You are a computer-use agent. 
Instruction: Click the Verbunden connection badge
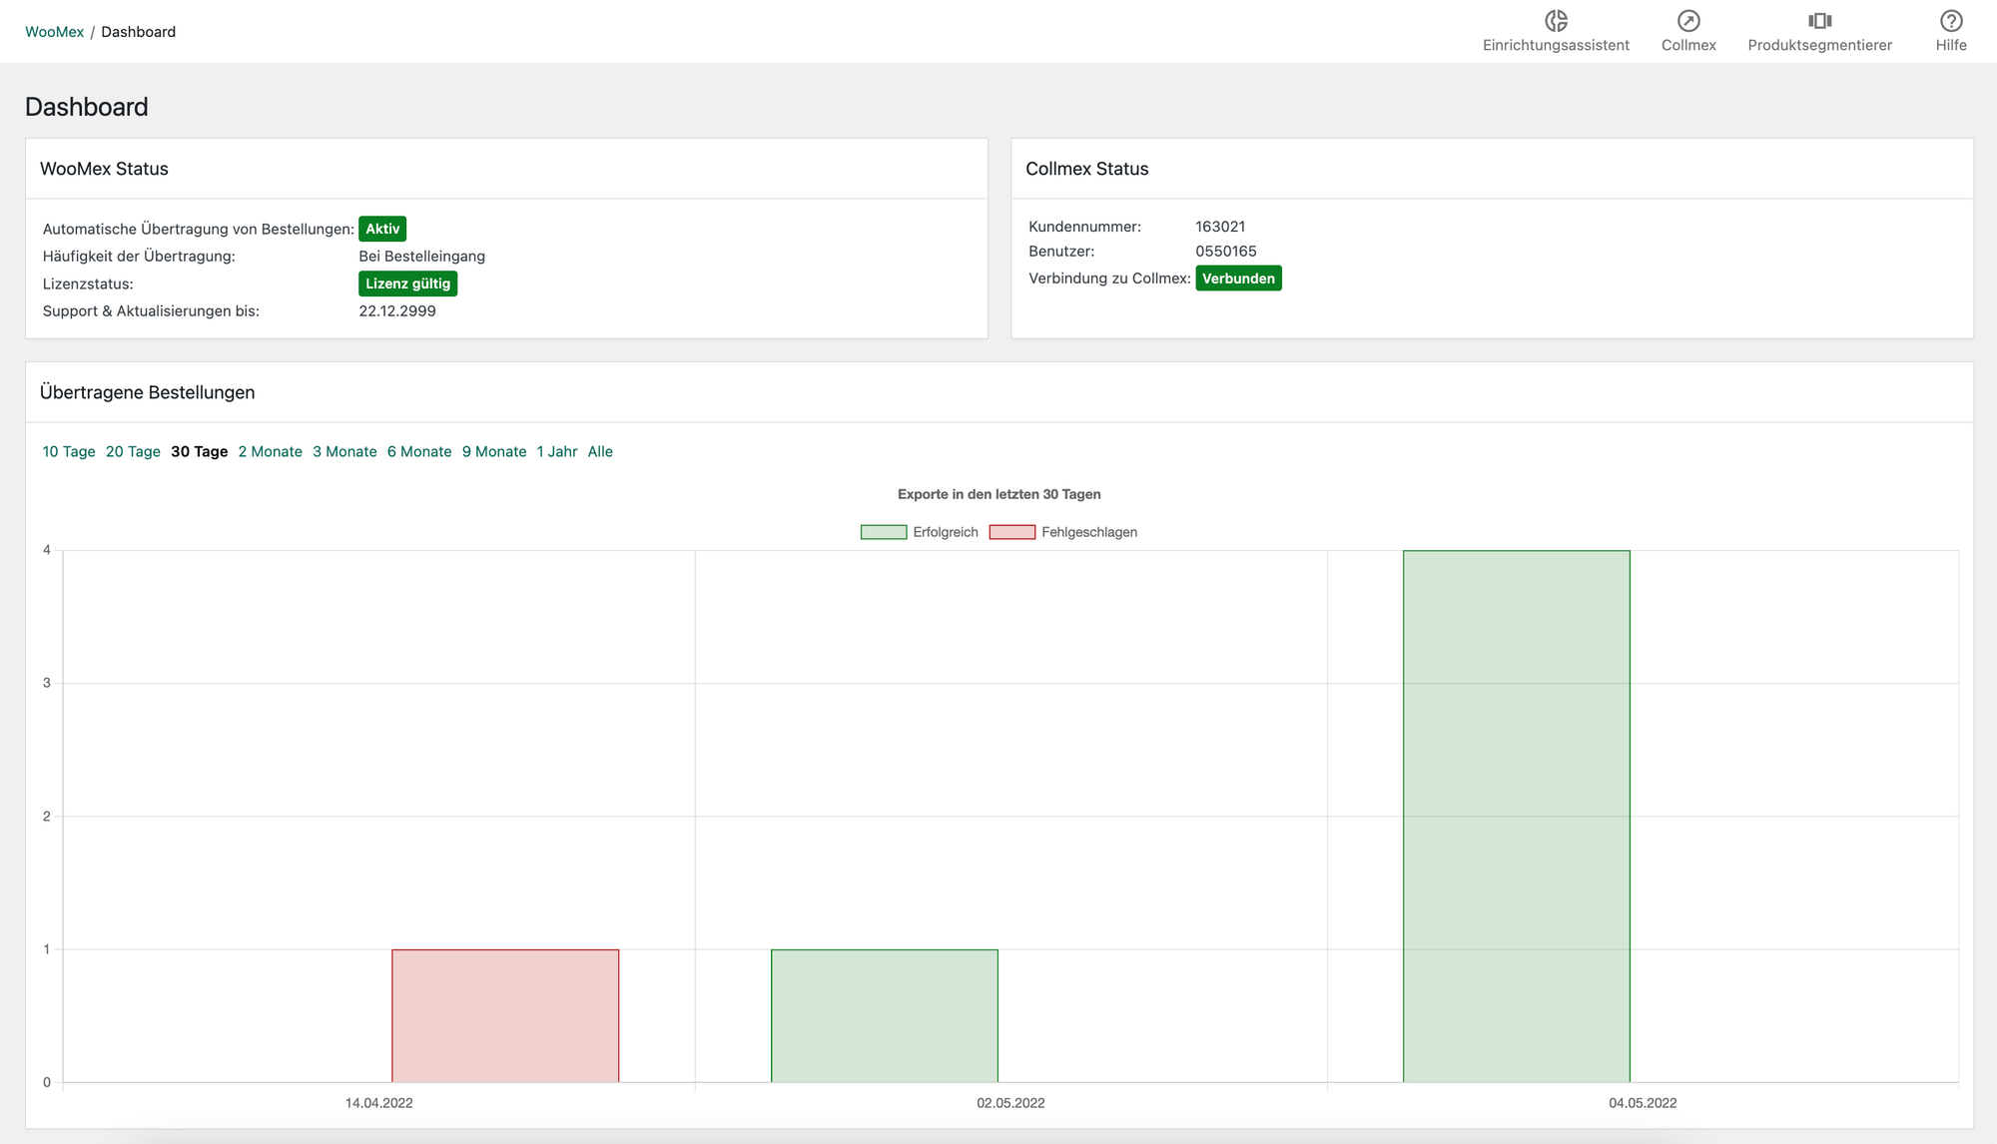1238,279
